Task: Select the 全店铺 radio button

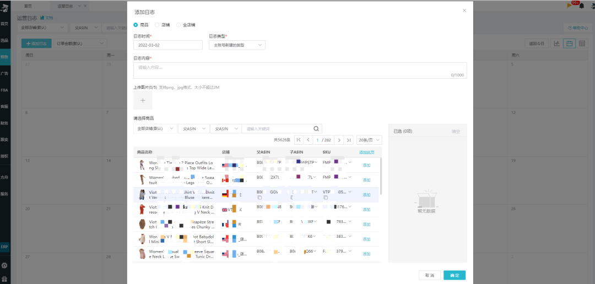Action: (x=178, y=25)
